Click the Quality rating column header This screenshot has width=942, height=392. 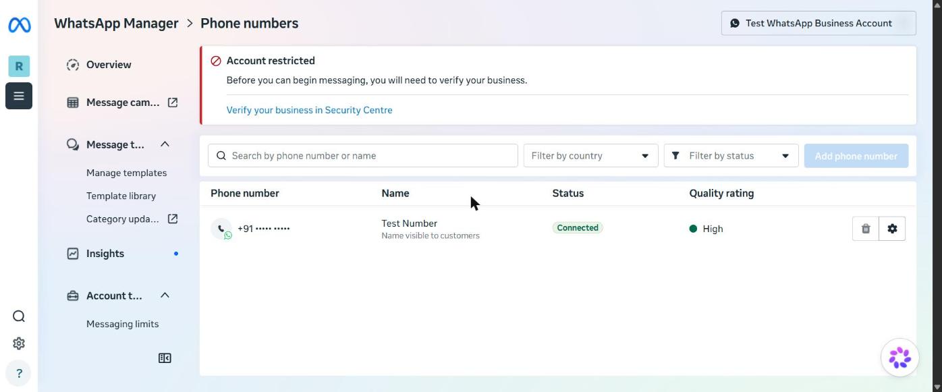coord(721,193)
